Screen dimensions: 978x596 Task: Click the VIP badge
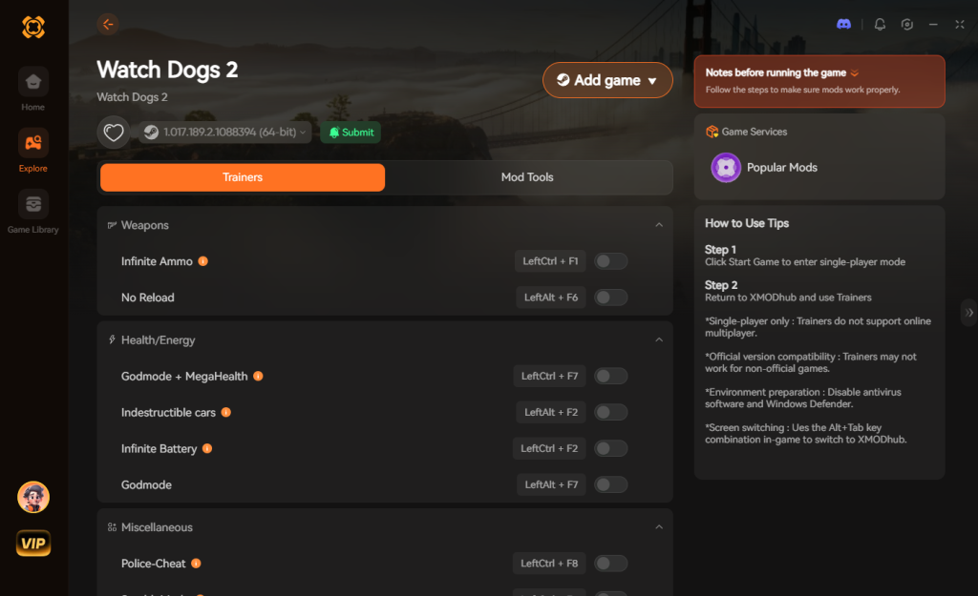pyautogui.click(x=33, y=543)
